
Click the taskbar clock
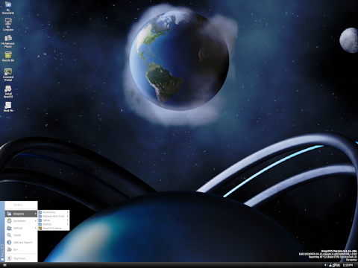[348, 265]
